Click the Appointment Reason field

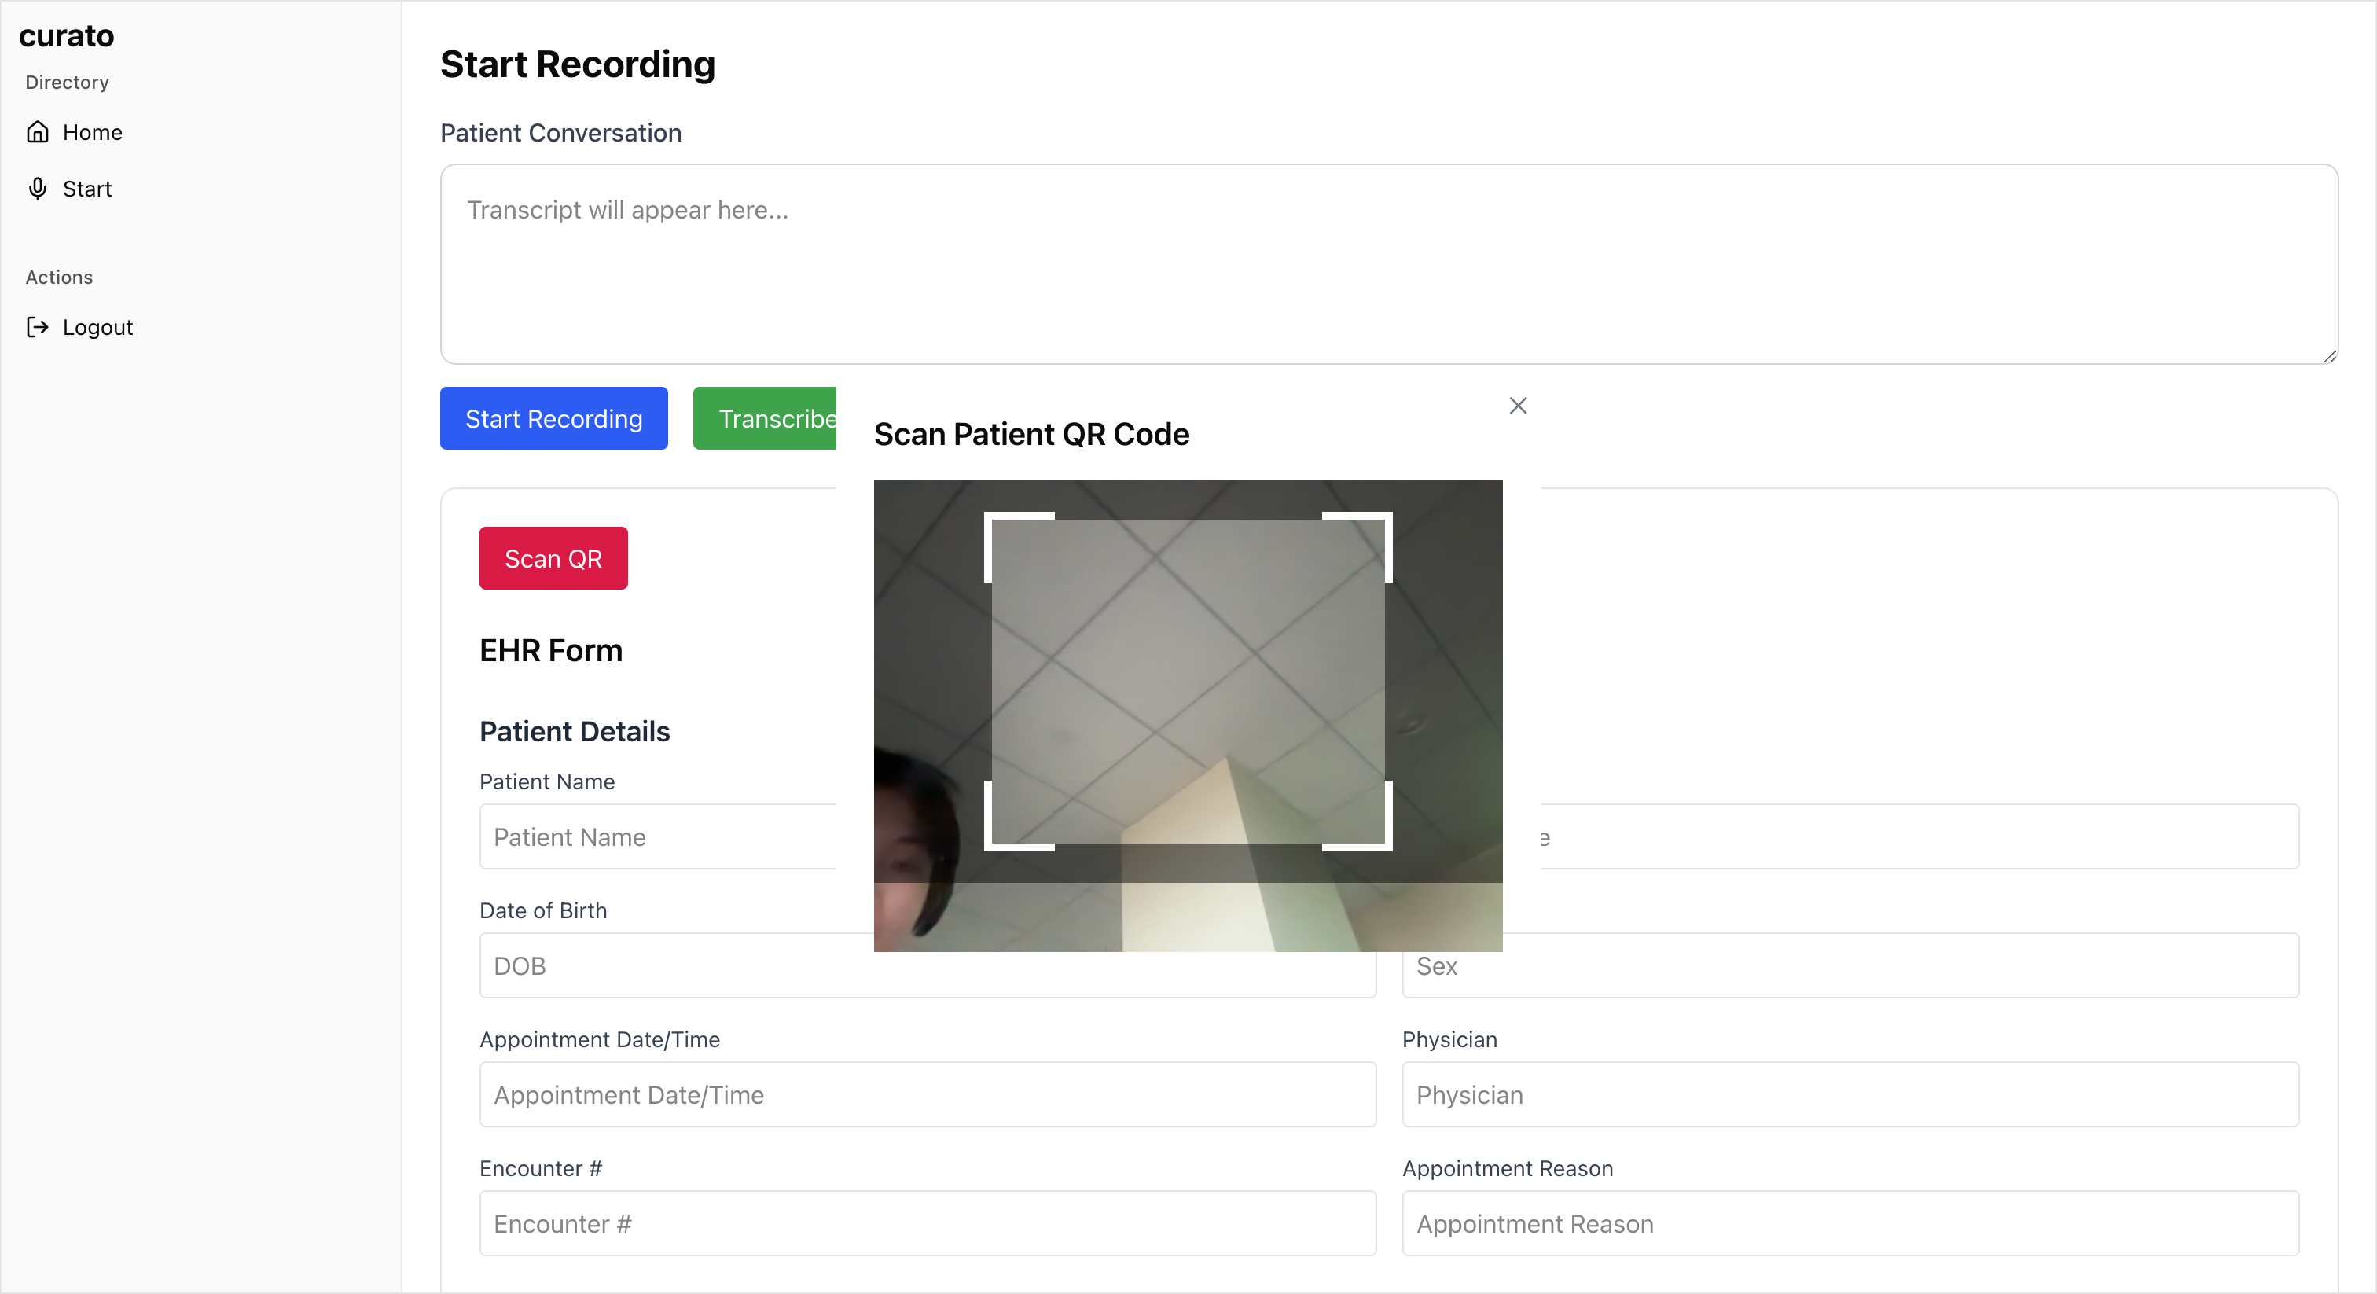pyautogui.click(x=1850, y=1223)
